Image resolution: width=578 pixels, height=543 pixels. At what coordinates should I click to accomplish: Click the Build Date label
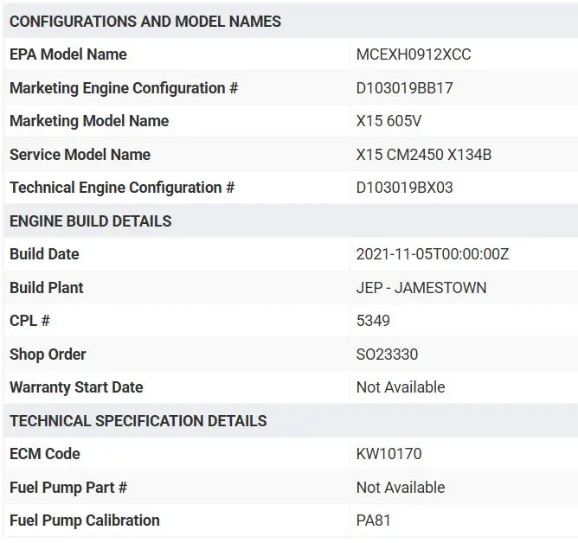[44, 254]
